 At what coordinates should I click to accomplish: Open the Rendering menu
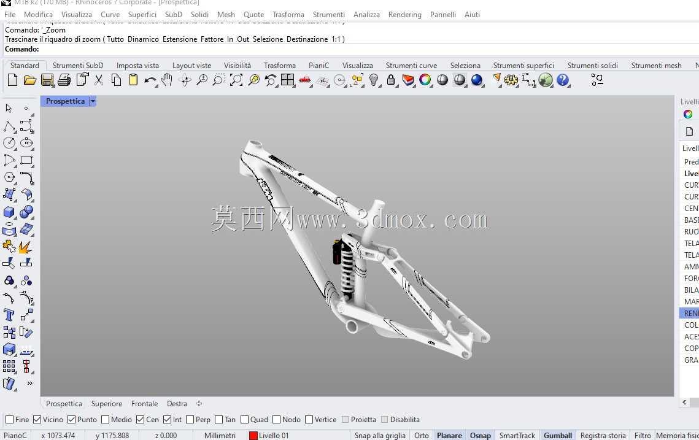tap(405, 14)
